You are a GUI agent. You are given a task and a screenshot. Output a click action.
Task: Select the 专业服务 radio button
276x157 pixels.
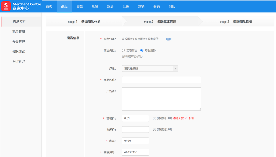(x=142, y=51)
